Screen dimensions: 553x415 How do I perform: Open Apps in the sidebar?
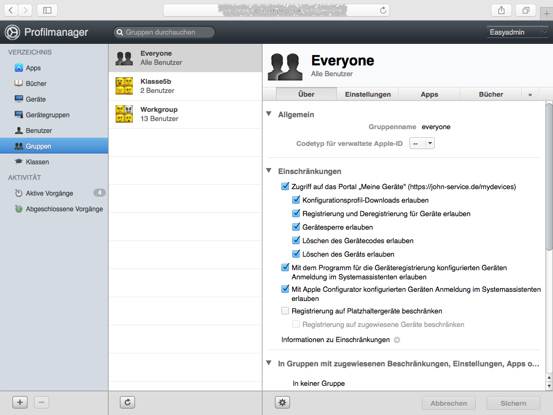tap(54, 68)
